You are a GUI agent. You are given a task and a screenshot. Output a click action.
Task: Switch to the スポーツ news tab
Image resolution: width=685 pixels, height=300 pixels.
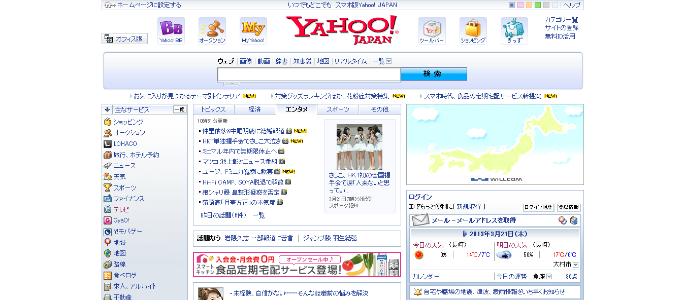(338, 109)
